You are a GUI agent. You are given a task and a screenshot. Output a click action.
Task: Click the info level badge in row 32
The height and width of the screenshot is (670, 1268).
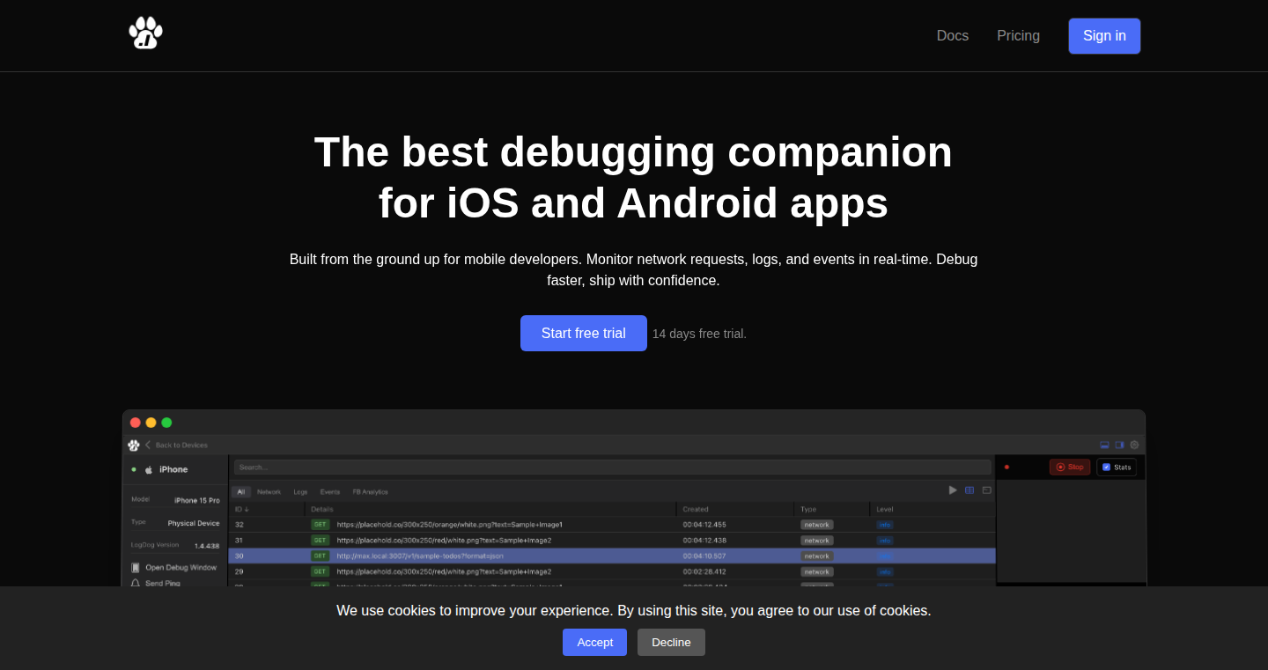(x=885, y=525)
